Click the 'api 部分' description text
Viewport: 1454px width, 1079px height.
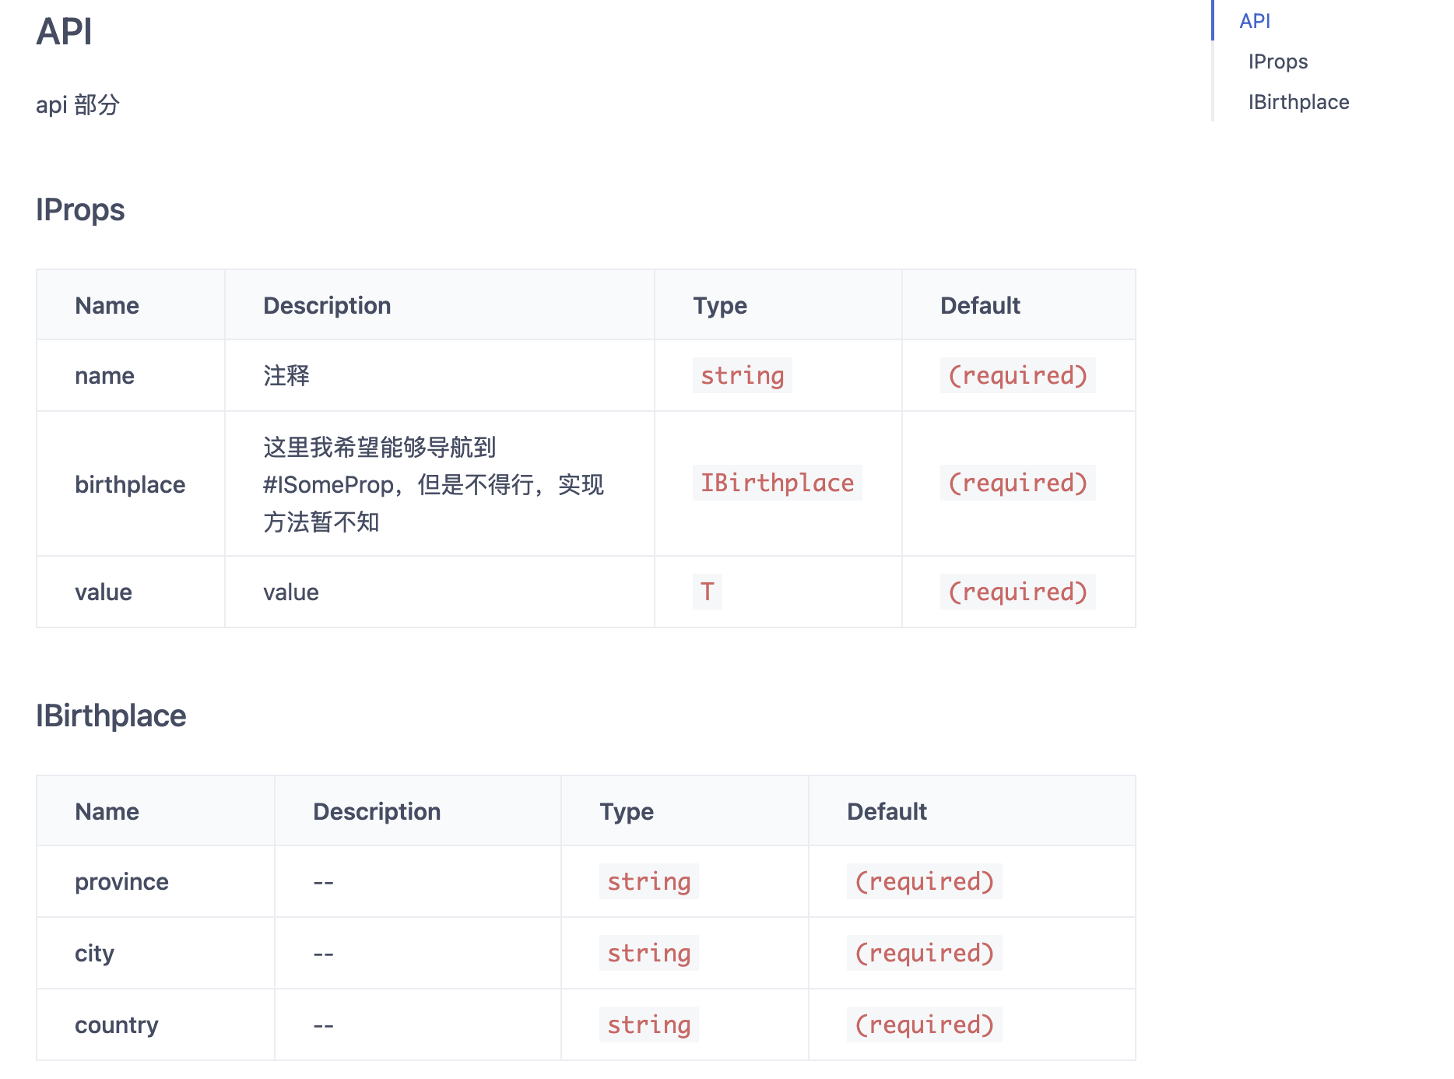coord(78,104)
